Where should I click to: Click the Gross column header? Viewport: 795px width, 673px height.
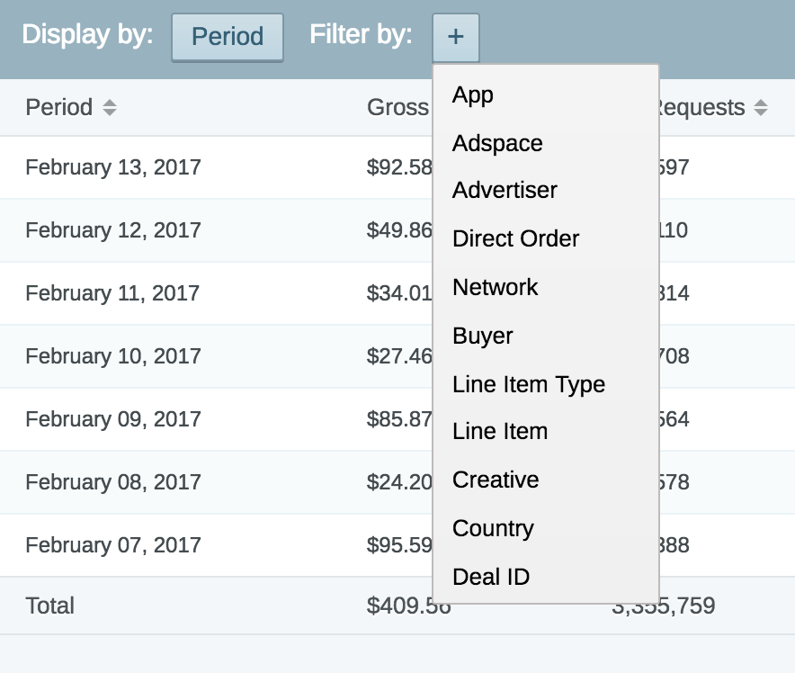[398, 107]
